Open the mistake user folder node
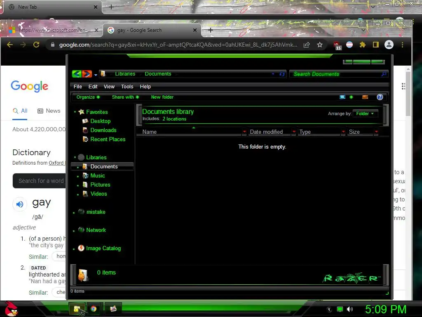422x317 pixels. pyautogui.click(x=96, y=212)
